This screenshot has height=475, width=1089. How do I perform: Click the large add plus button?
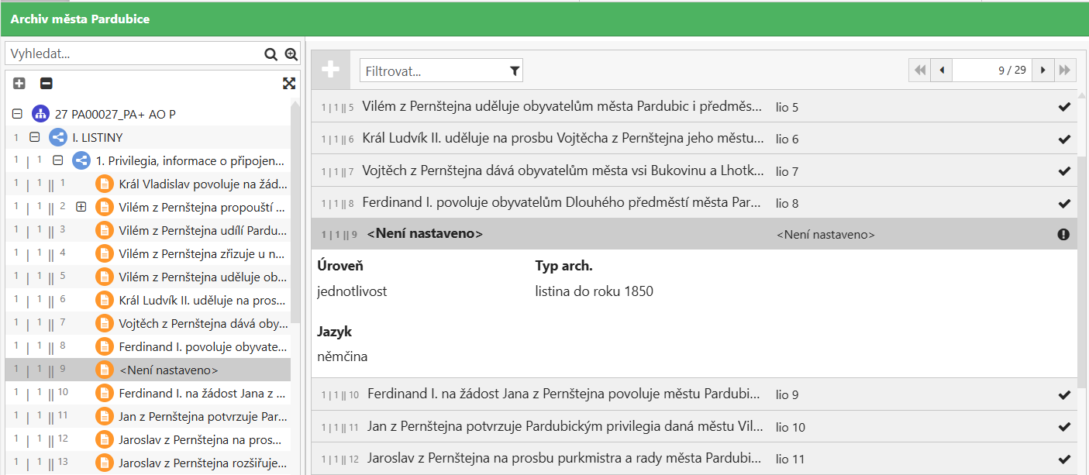pyautogui.click(x=331, y=70)
